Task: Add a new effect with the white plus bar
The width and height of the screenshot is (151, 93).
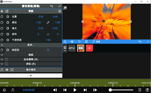Action: click(31, 76)
